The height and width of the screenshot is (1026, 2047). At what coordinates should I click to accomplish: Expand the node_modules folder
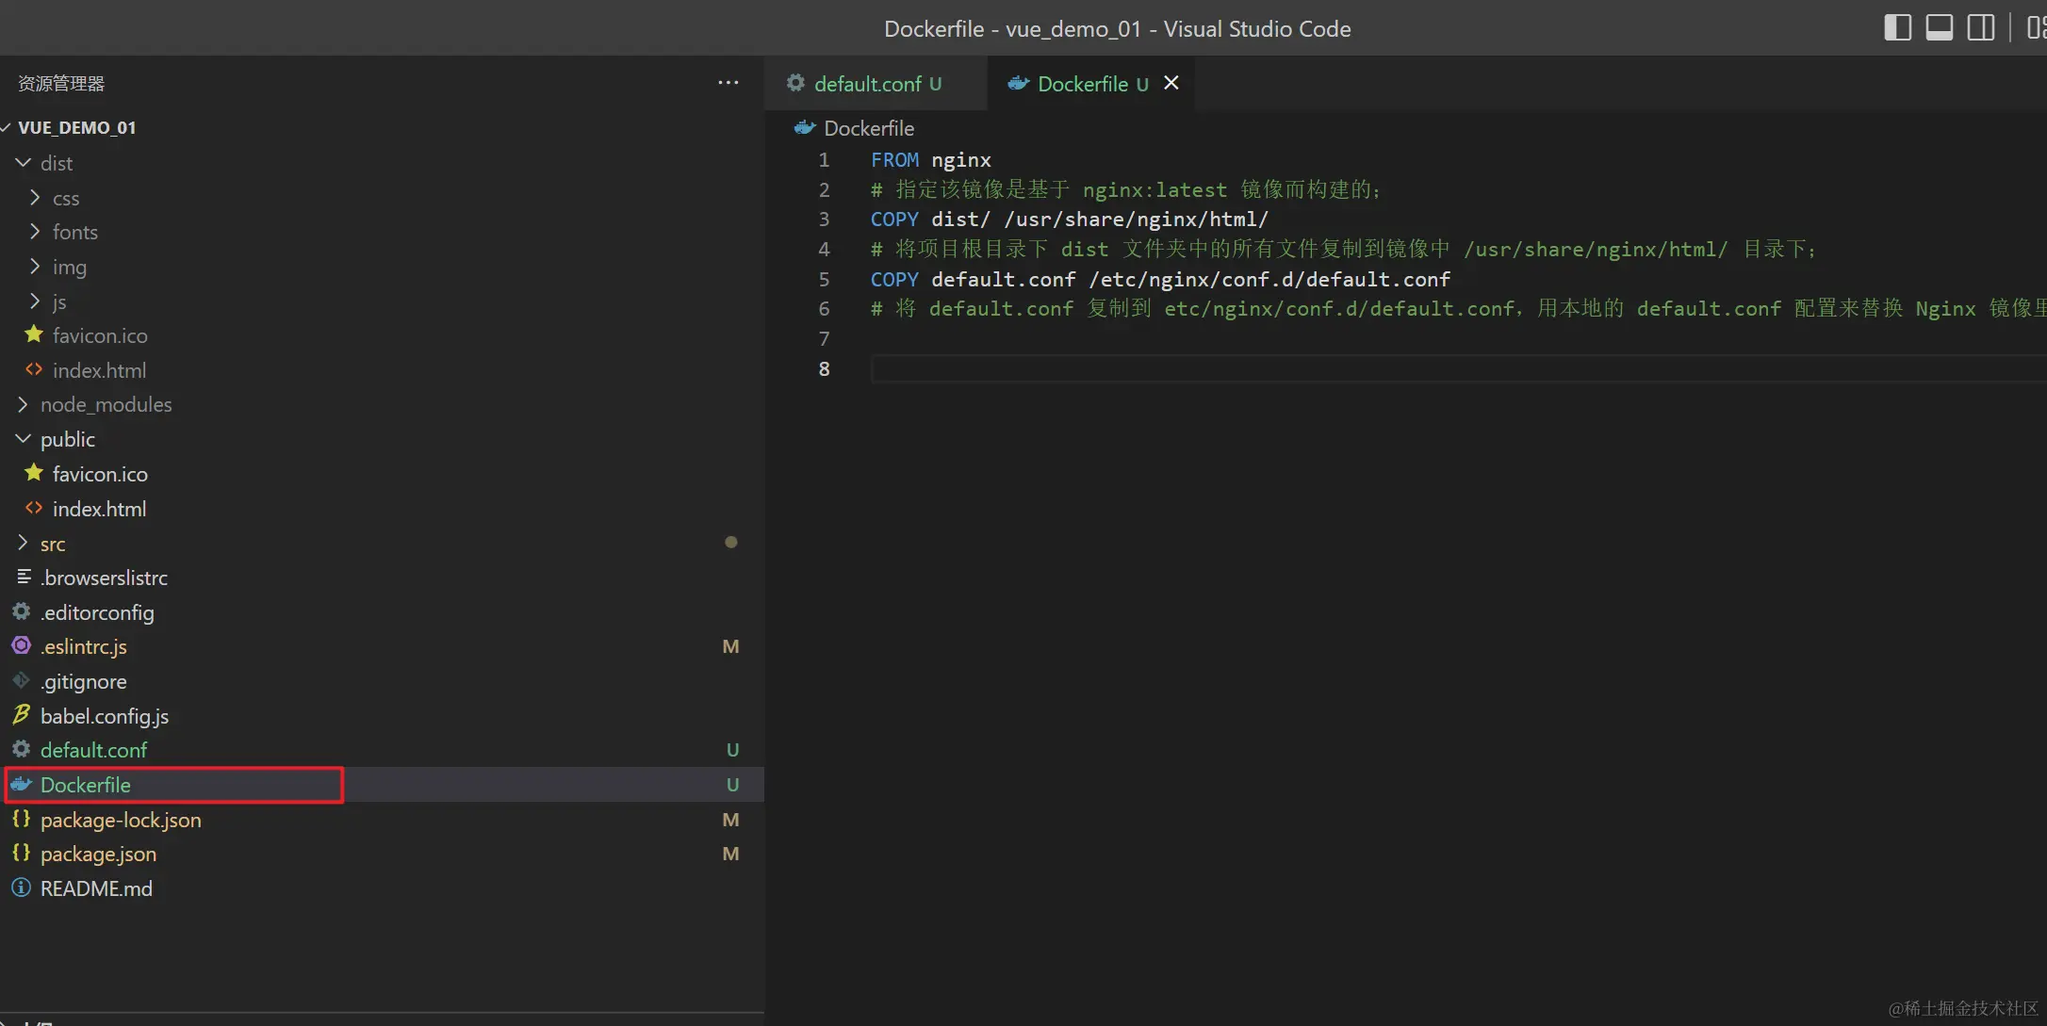pyautogui.click(x=24, y=404)
